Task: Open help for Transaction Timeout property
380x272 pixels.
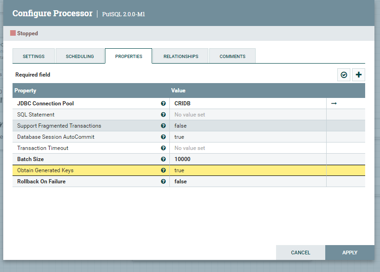Action: 163,148
